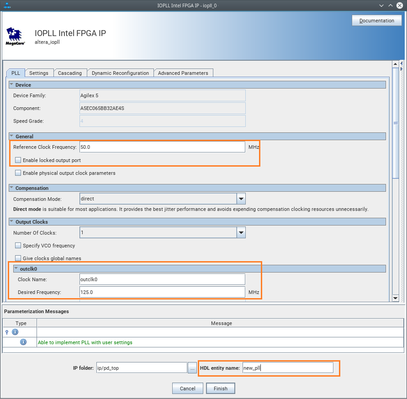The height and width of the screenshot is (399, 407).
Task: Enable physical output clock parameters
Action: (x=18, y=173)
